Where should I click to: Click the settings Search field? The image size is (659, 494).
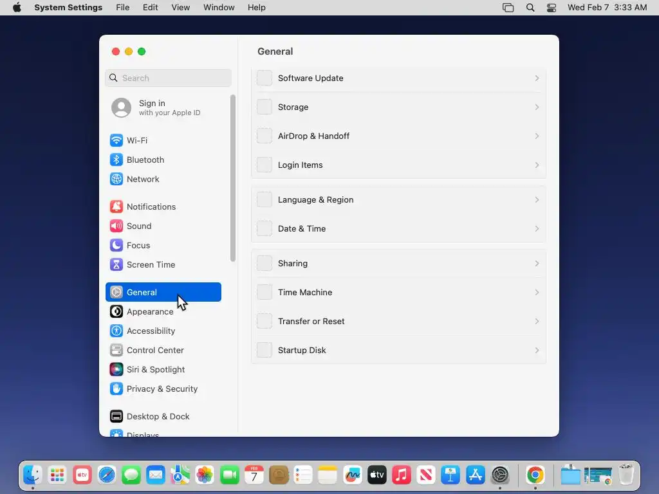[168, 78]
